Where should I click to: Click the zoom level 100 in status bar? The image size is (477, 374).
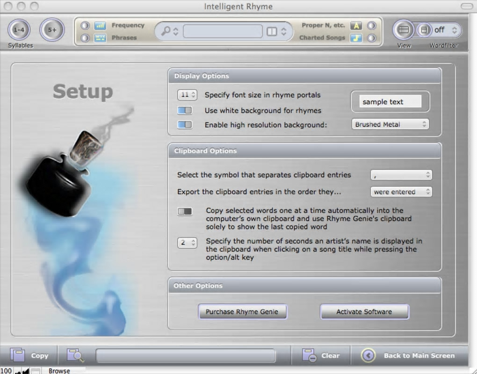(x=6, y=371)
